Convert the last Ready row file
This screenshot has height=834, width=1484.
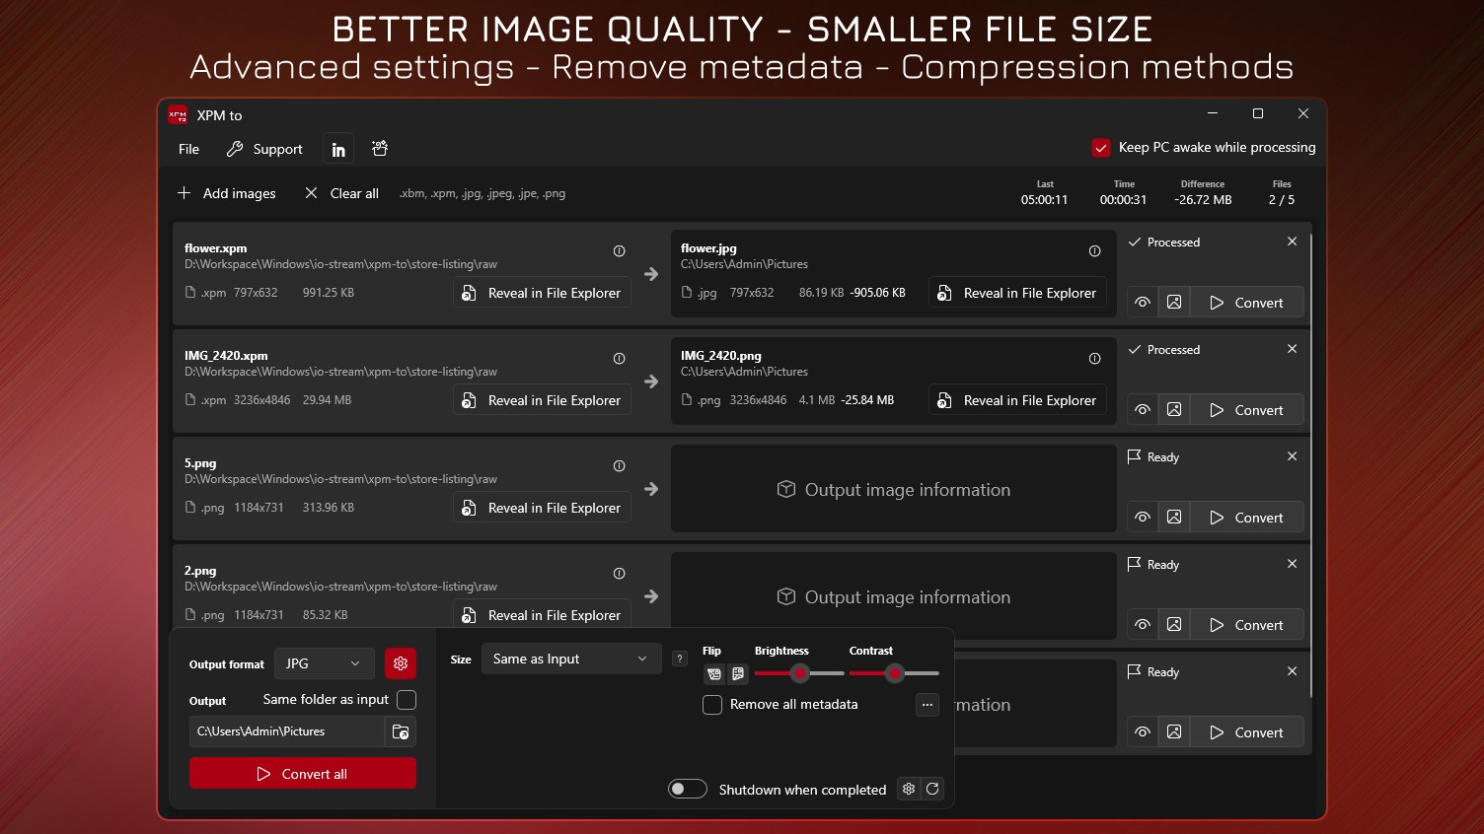coord(1247,732)
